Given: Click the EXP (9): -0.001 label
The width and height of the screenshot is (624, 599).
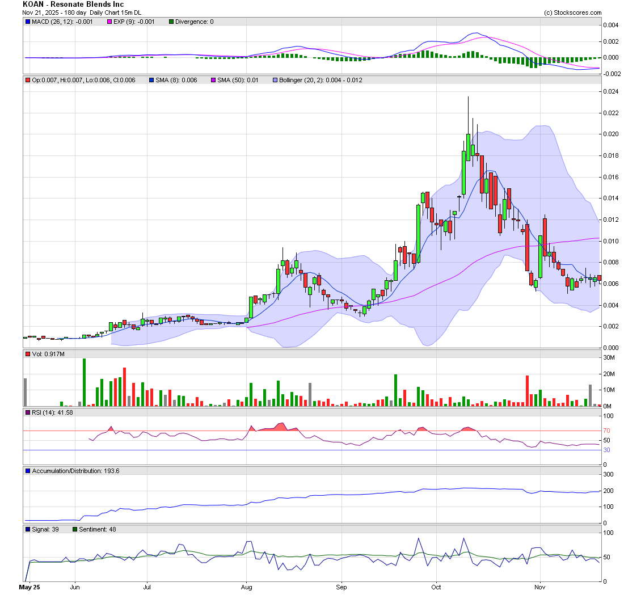Looking at the screenshot, I should click(x=134, y=22).
